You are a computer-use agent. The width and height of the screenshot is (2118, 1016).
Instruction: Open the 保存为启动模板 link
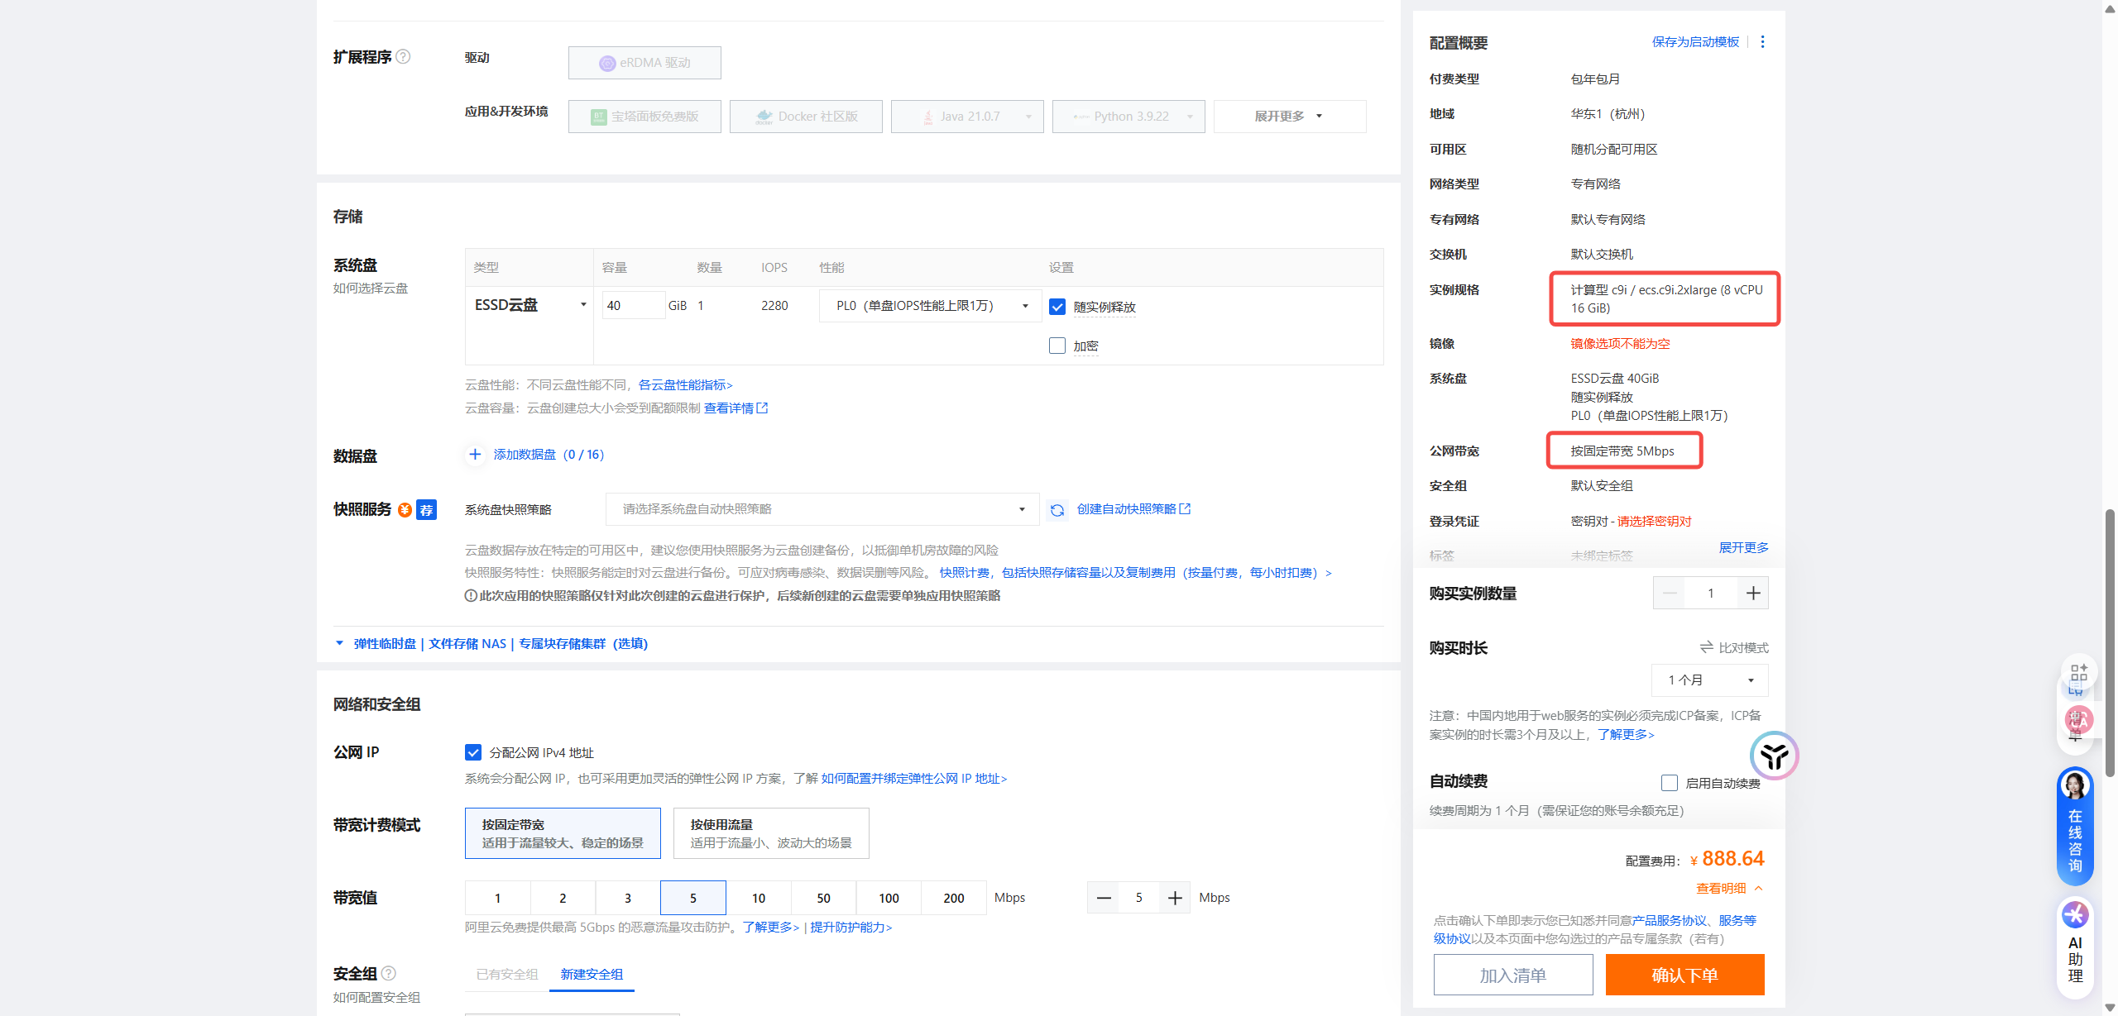[x=1695, y=42]
